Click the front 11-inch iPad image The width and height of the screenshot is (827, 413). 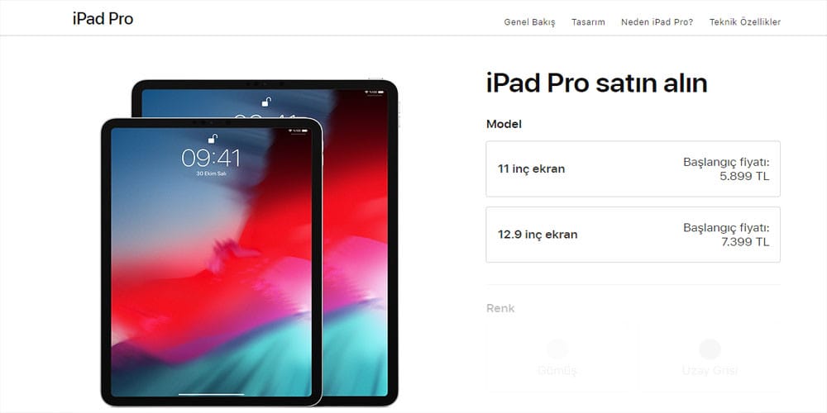point(211,263)
